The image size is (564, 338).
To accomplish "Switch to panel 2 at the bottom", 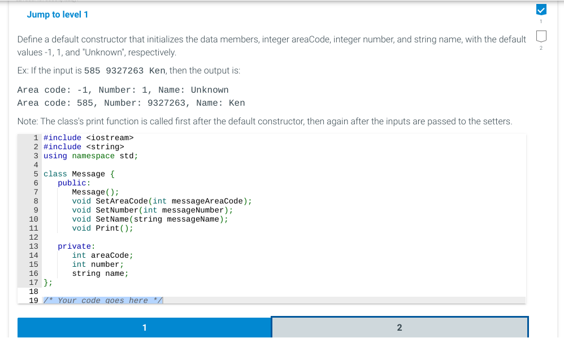I will [400, 327].
